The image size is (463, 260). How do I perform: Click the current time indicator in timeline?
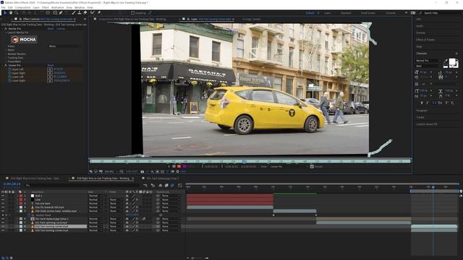coord(433,187)
